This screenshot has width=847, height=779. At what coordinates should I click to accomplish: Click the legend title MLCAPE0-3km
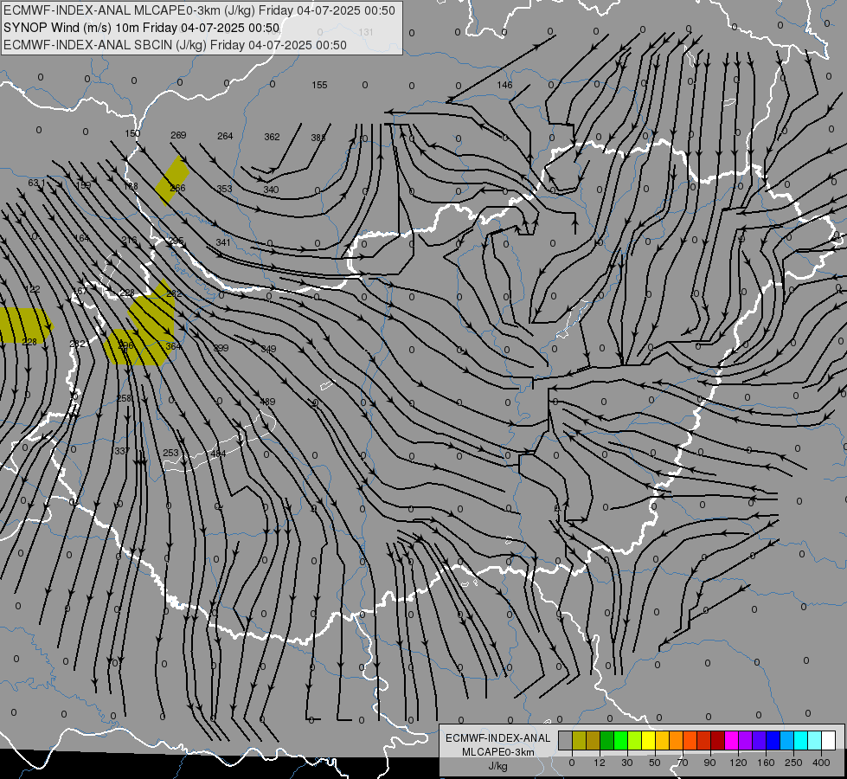(498, 752)
